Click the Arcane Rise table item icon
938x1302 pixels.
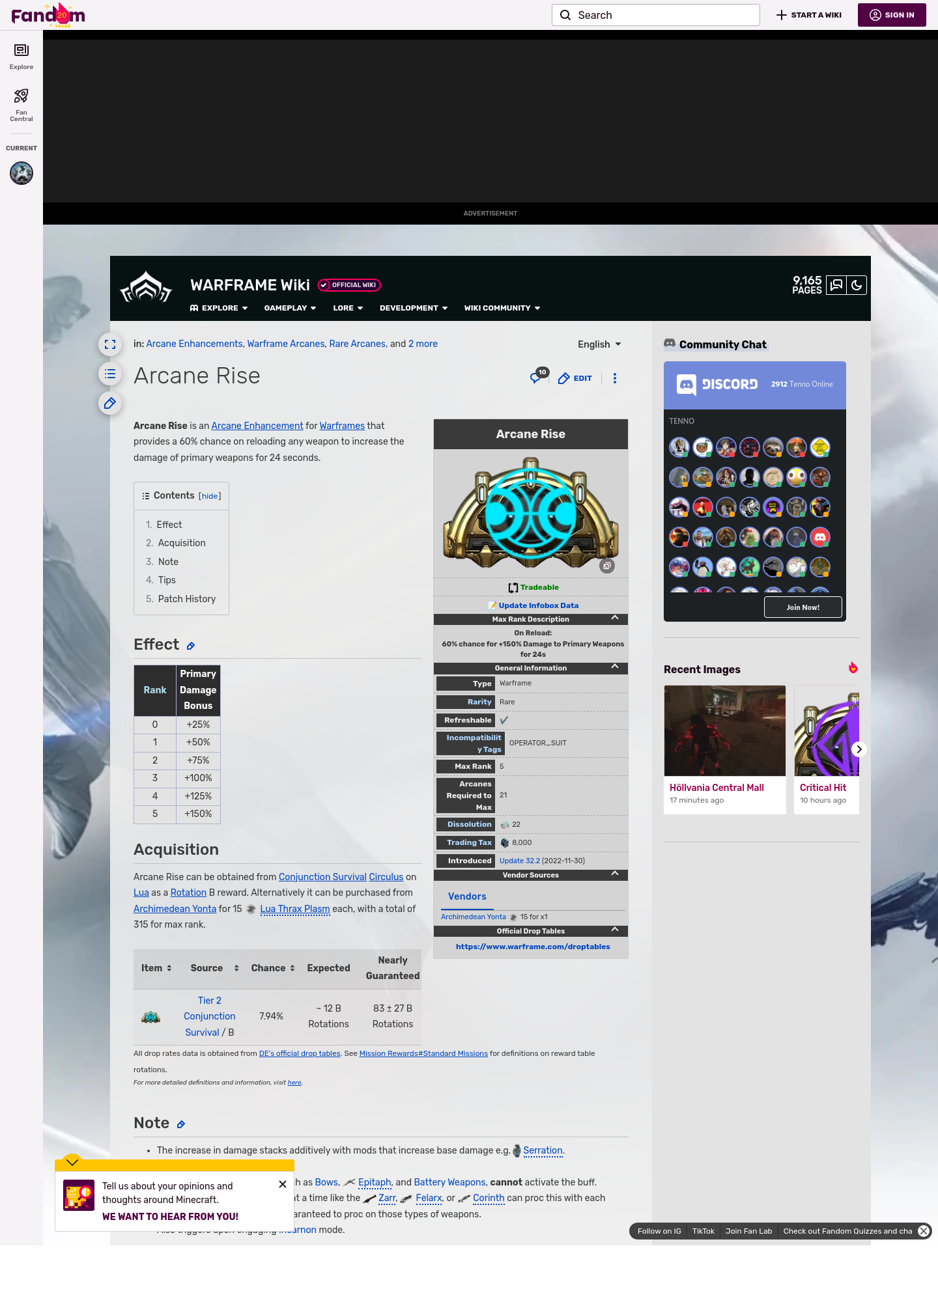pyautogui.click(x=151, y=1017)
